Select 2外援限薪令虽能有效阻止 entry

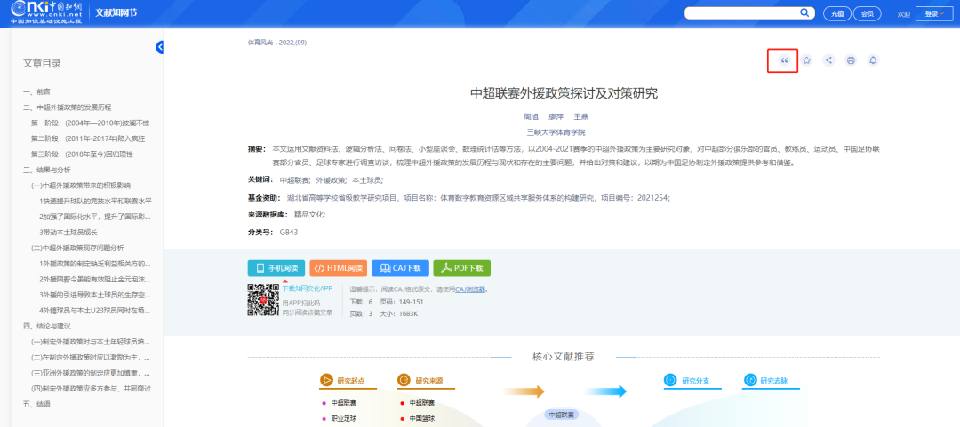pyautogui.click(x=94, y=279)
